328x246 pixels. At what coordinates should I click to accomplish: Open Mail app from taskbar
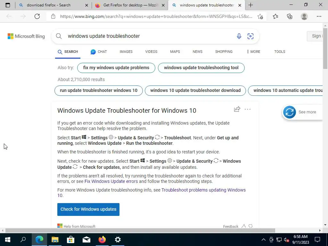86,240
